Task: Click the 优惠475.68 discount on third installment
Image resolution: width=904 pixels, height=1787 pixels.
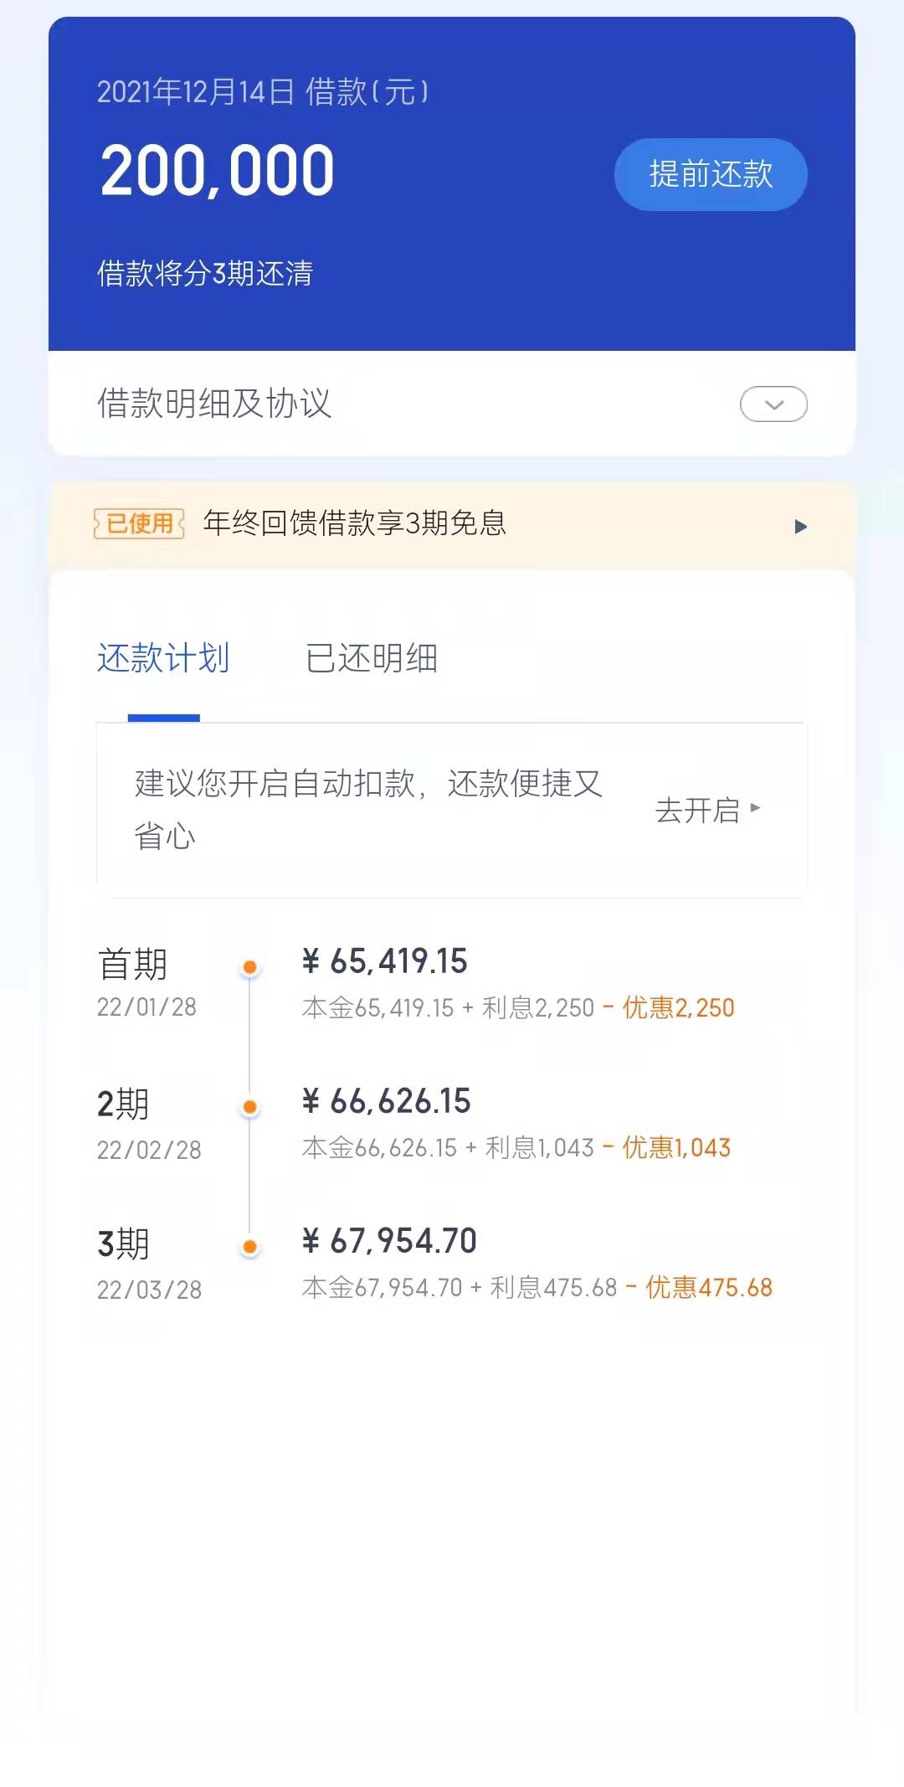Action: click(708, 1287)
